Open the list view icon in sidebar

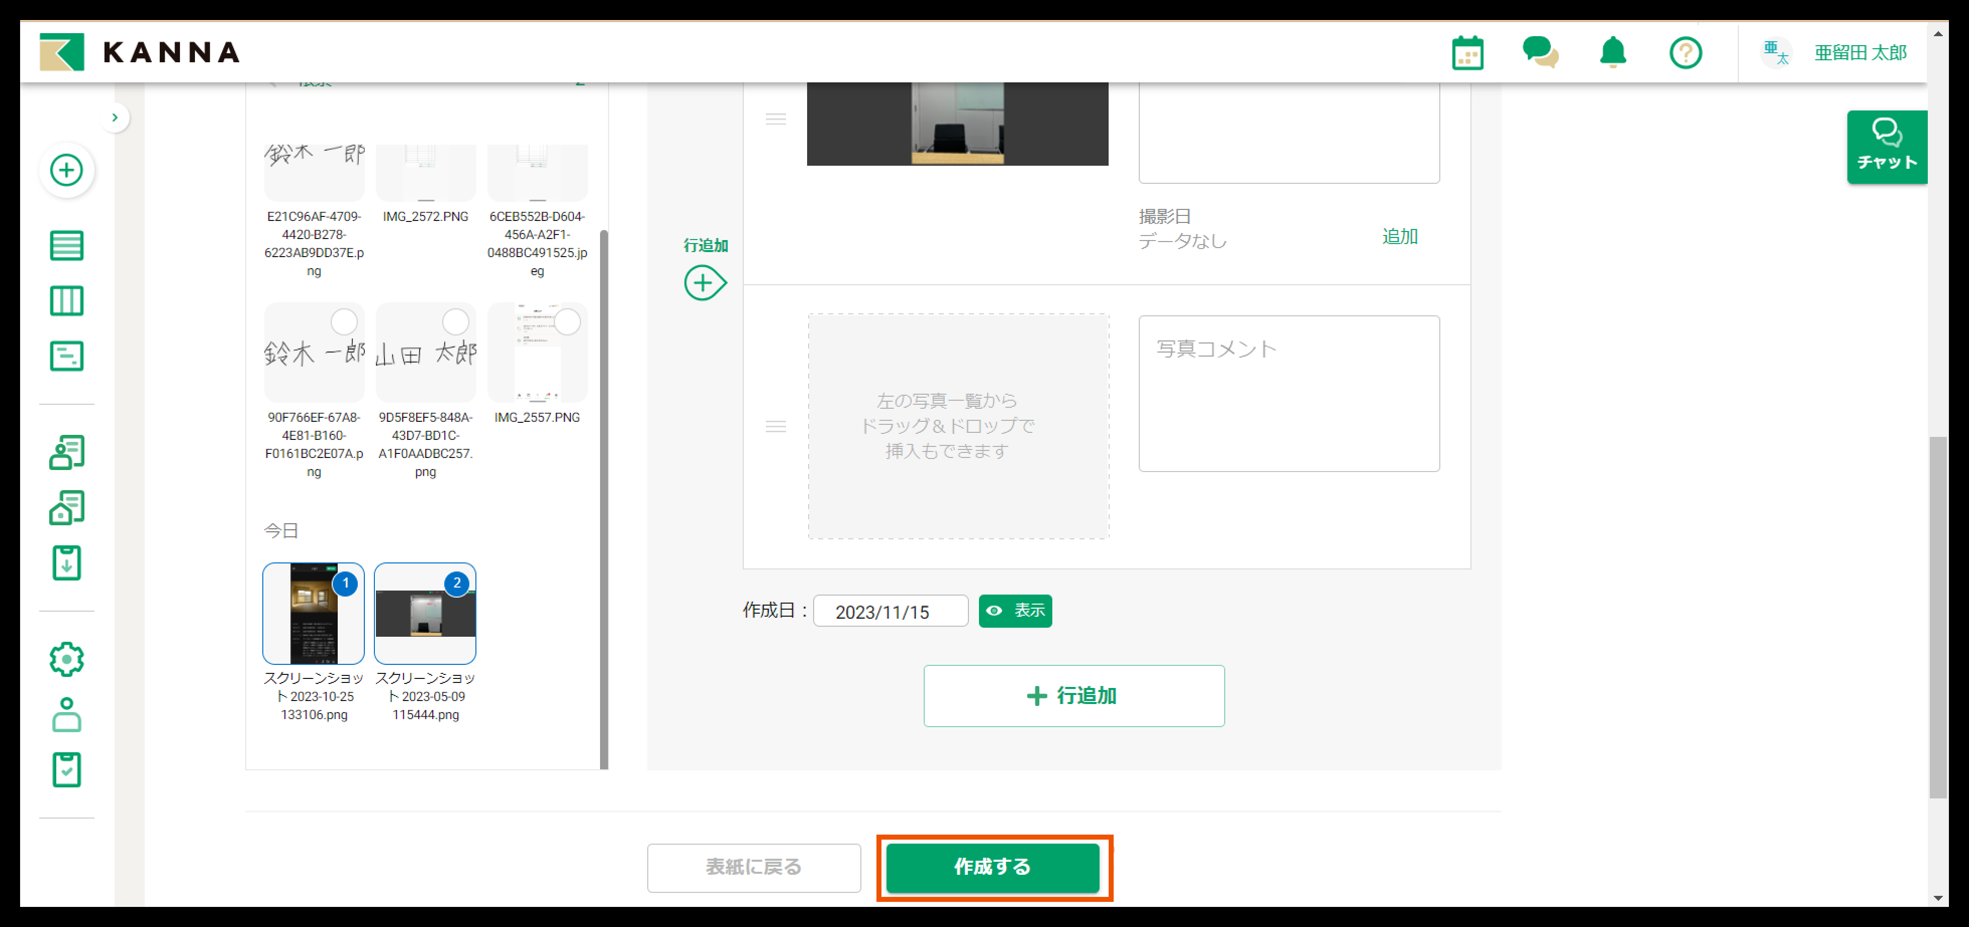pos(66,246)
